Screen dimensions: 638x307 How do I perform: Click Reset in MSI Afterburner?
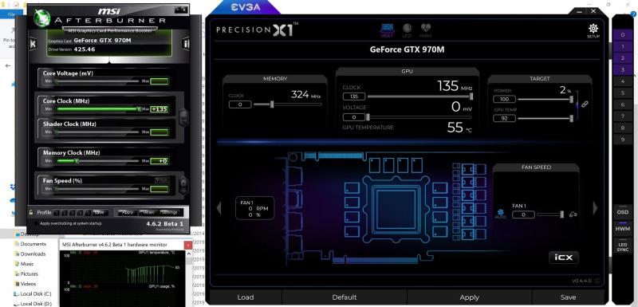click(148, 212)
